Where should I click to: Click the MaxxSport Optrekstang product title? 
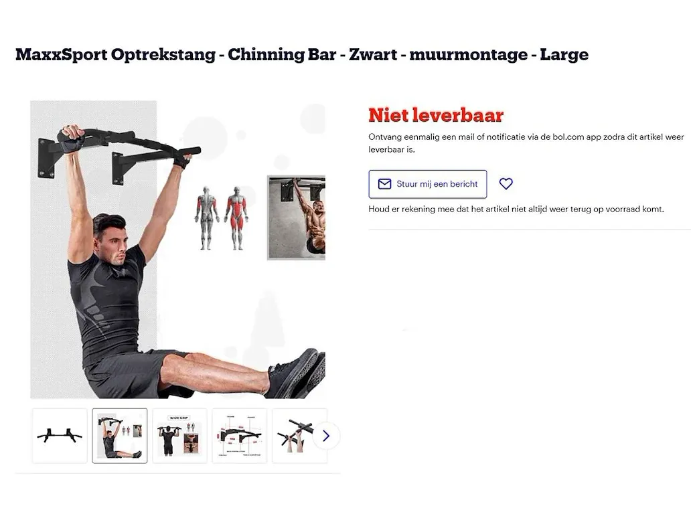coord(302,55)
